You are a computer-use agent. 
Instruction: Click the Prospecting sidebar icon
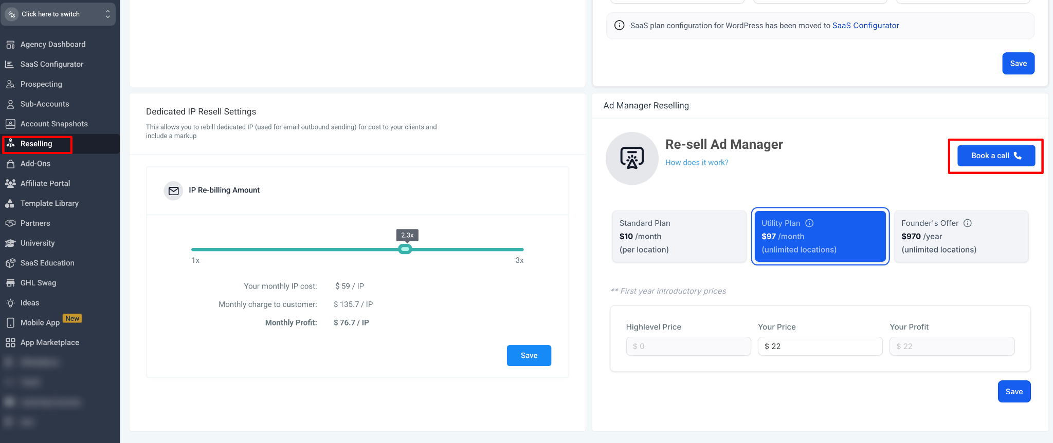pyautogui.click(x=10, y=84)
